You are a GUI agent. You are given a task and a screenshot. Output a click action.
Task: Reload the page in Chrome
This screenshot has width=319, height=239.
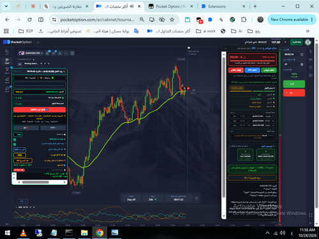click(x=29, y=20)
